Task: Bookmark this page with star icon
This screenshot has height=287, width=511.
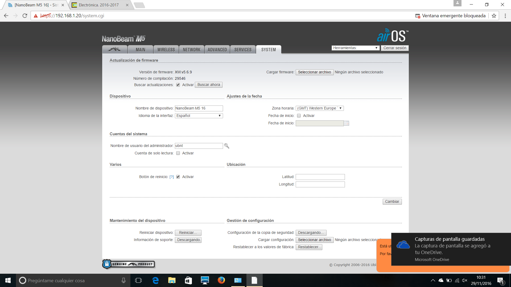Action: tap(494, 16)
